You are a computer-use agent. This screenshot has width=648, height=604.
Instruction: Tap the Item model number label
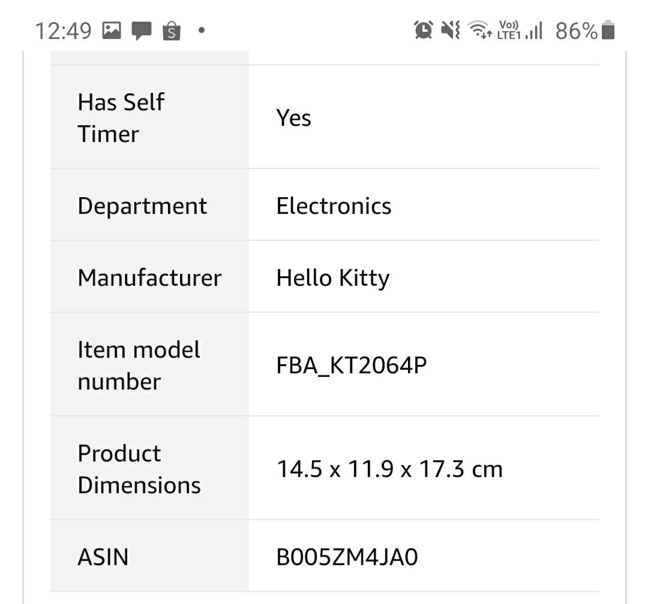139,365
